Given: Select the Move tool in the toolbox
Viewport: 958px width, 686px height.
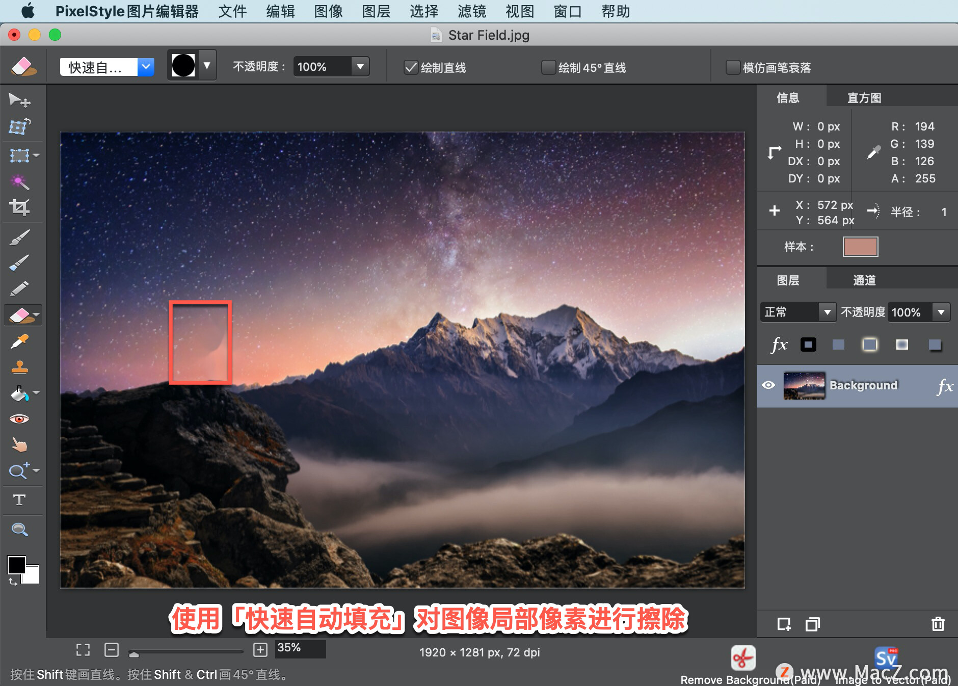Looking at the screenshot, I should click(x=19, y=100).
